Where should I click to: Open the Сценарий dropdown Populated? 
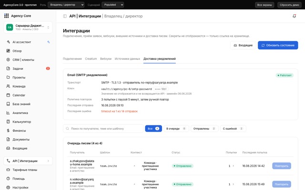point(112,5)
